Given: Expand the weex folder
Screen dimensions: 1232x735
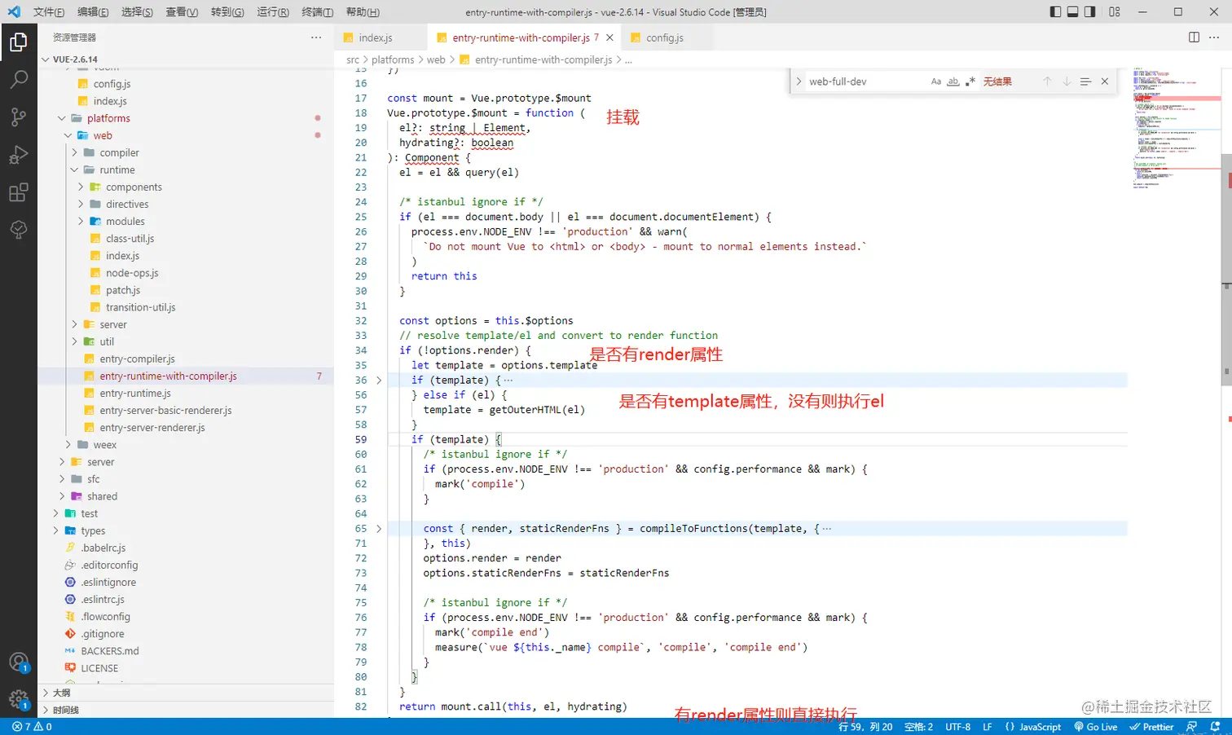Looking at the screenshot, I should coord(68,445).
